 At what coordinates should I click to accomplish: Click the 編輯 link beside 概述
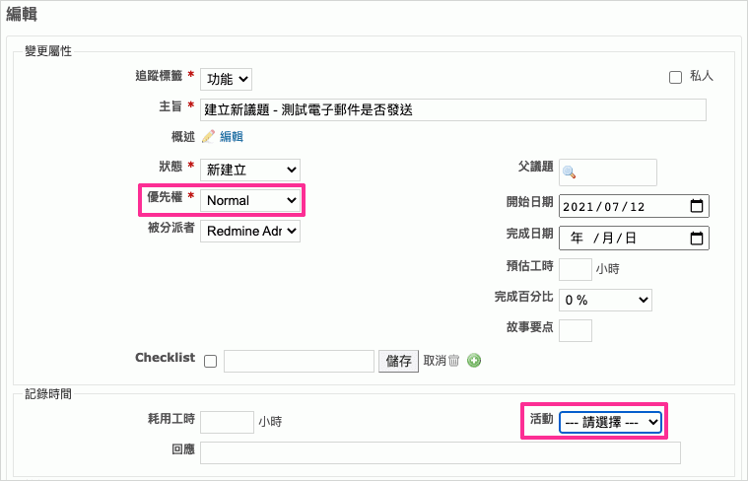232,136
